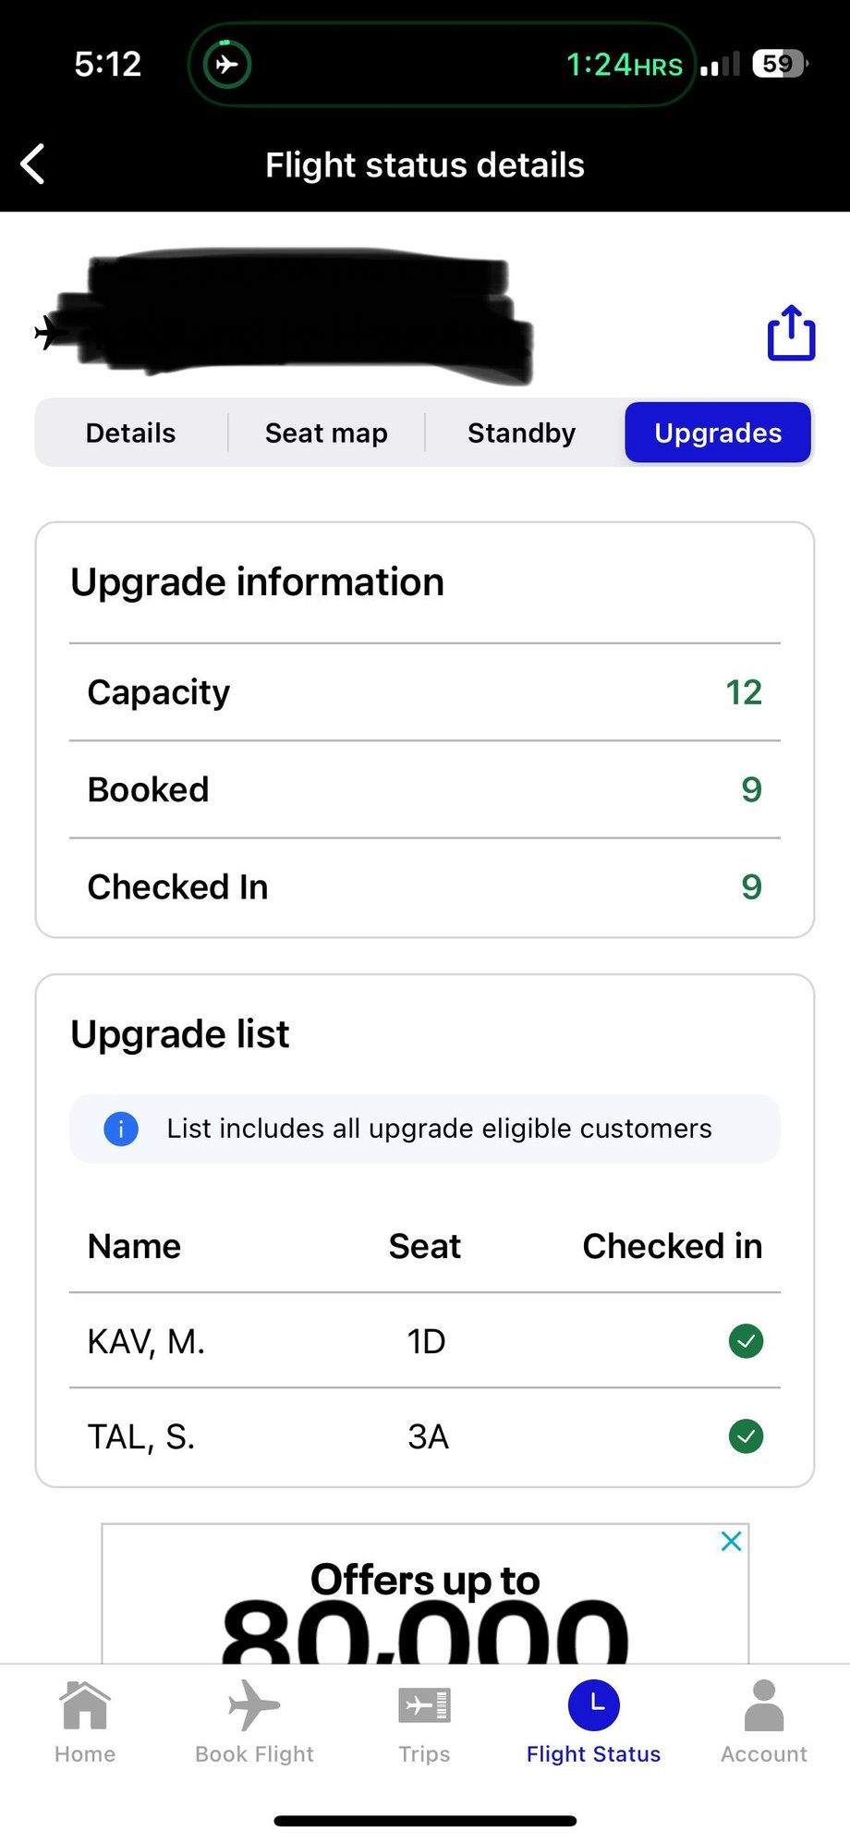Open Trips ticket icon
Screen dimensions: 850x1844
(424, 1705)
